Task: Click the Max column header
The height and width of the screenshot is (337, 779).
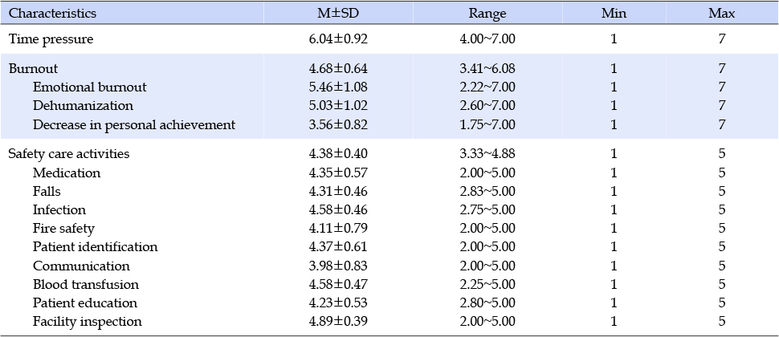Action: click(721, 14)
